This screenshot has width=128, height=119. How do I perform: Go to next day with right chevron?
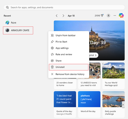coord(63,16)
